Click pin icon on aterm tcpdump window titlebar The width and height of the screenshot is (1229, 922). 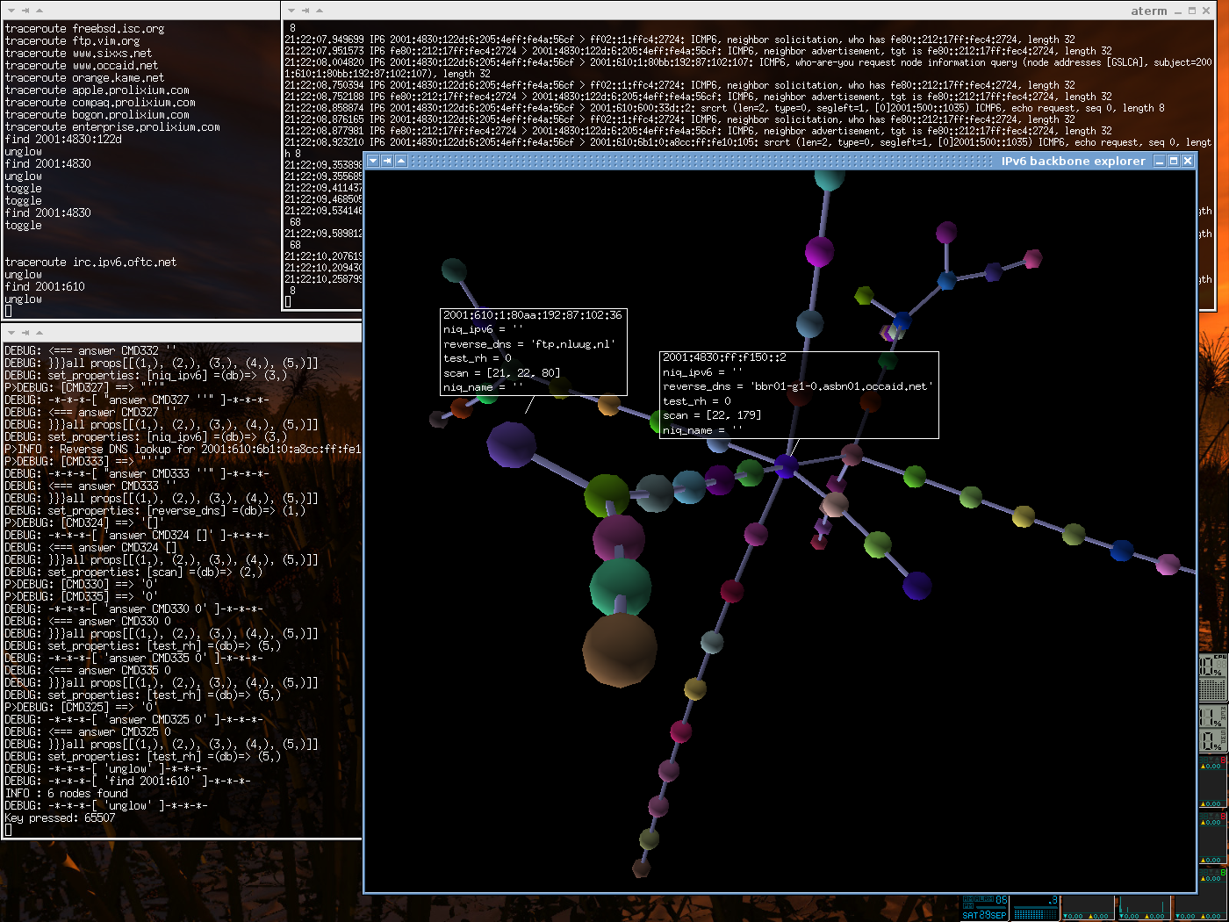[x=305, y=11]
